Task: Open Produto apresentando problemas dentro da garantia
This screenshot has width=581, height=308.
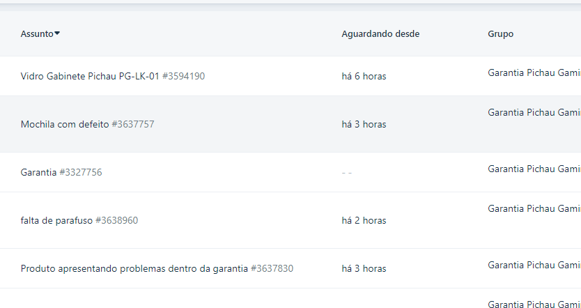Action: click(134, 269)
